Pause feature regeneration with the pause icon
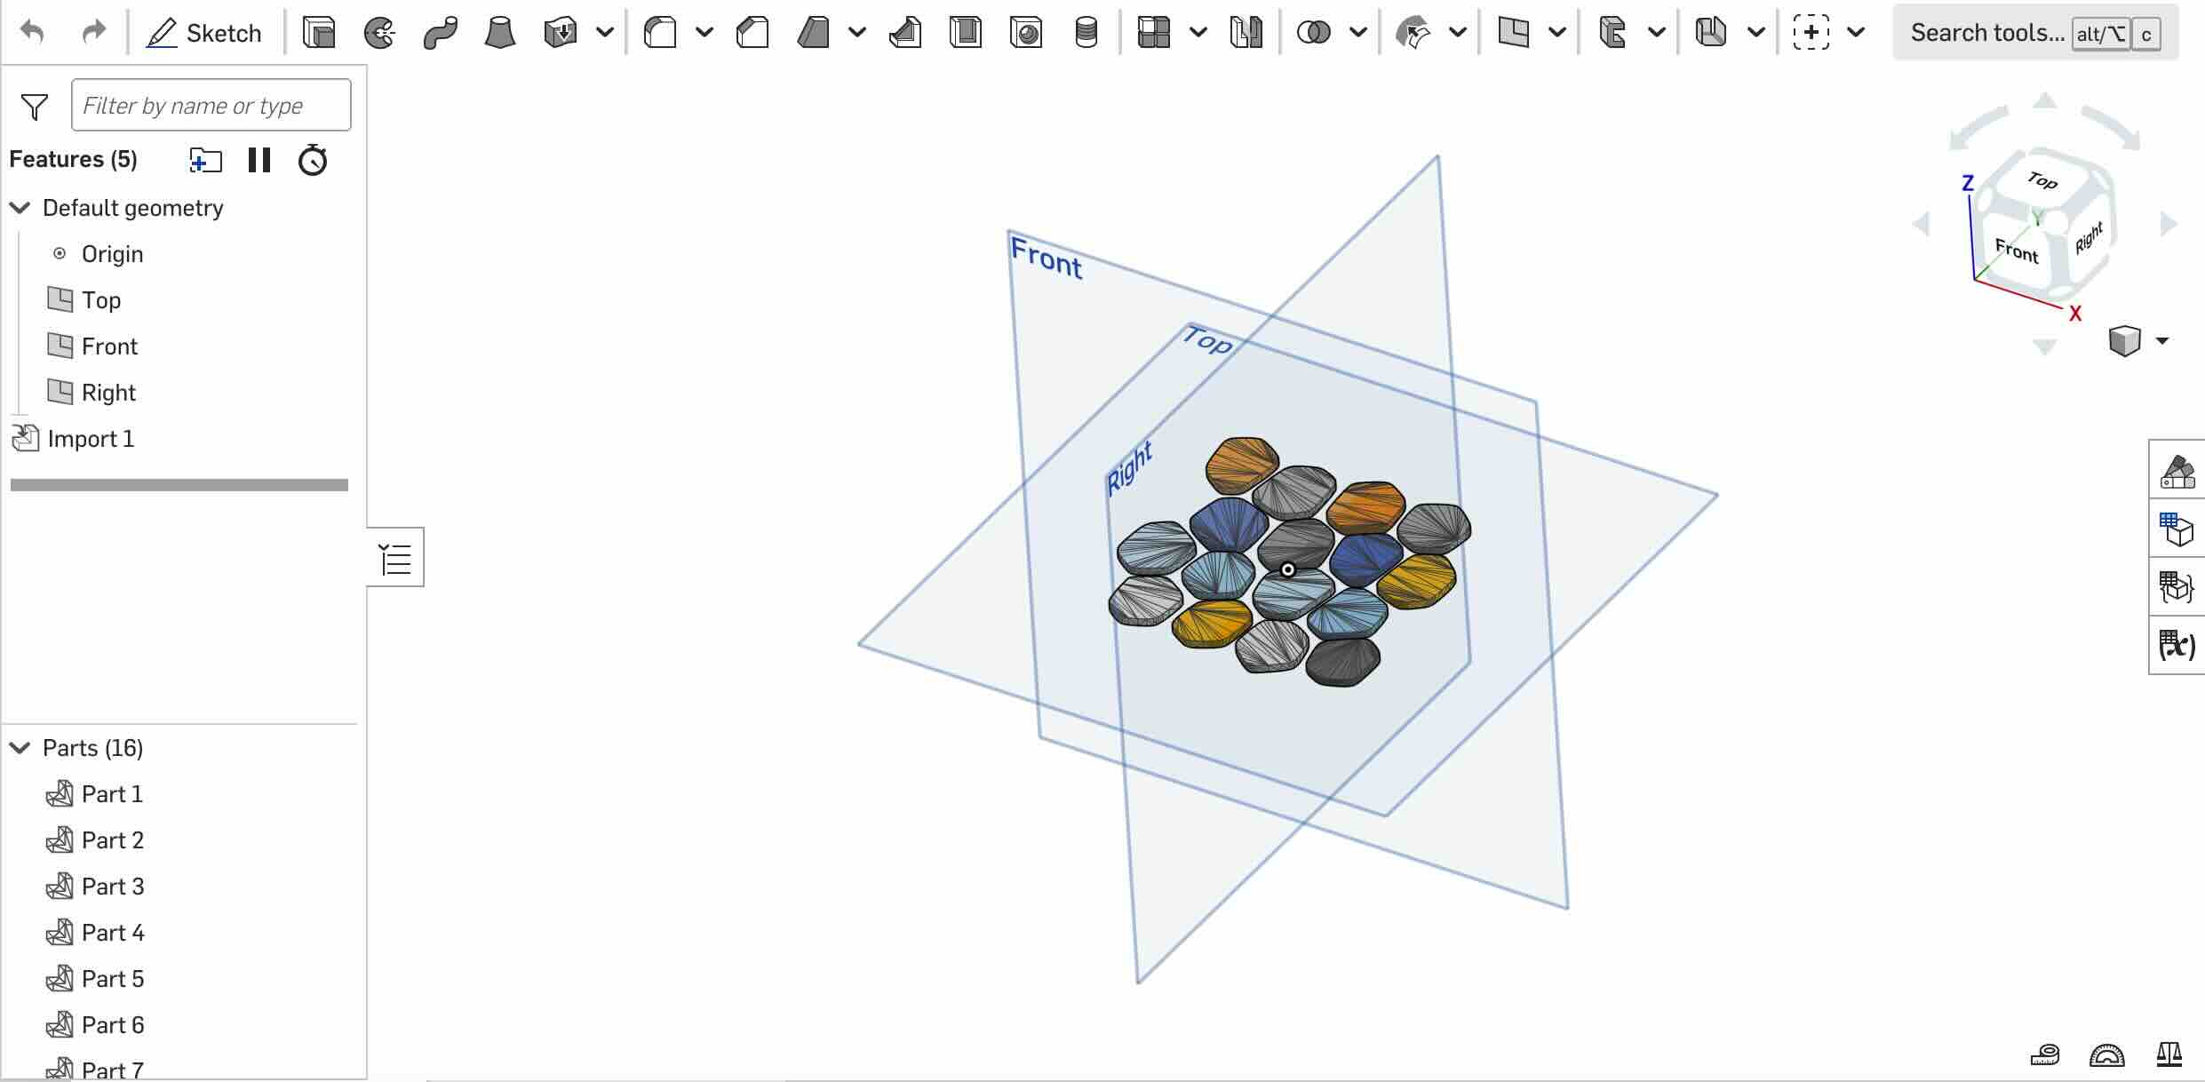The width and height of the screenshot is (2205, 1082). click(259, 160)
